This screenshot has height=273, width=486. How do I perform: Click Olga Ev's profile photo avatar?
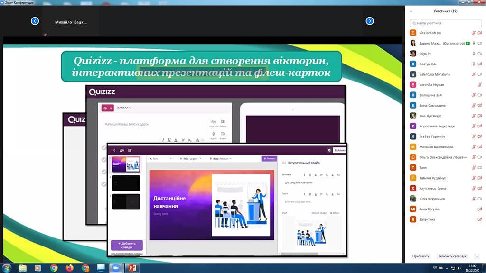click(x=413, y=54)
